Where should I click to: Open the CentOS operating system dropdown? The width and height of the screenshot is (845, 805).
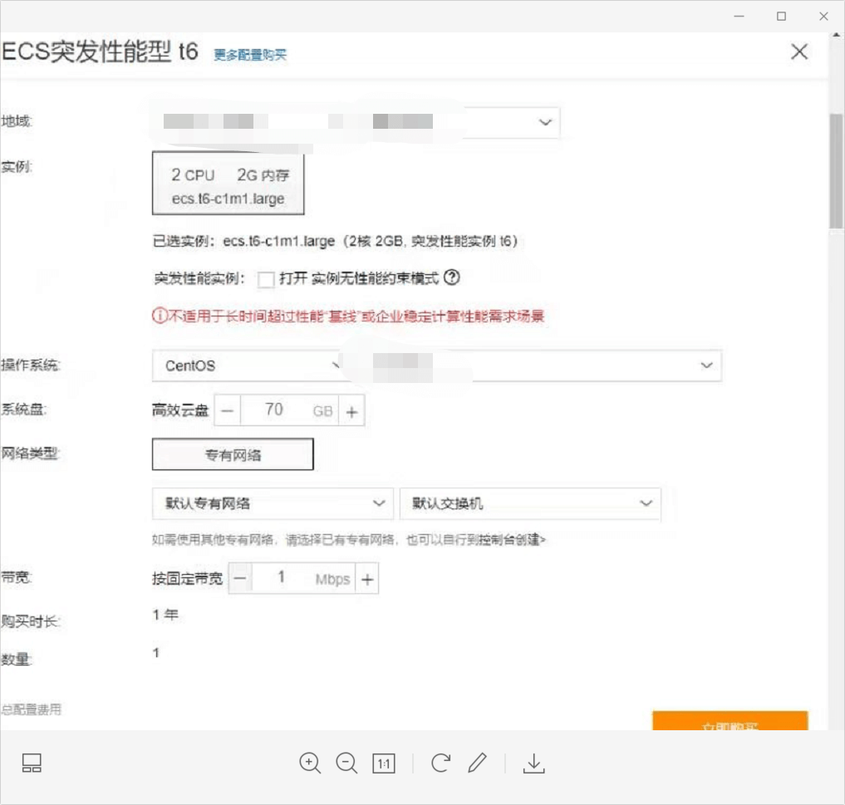pyautogui.click(x=248, y=366)
